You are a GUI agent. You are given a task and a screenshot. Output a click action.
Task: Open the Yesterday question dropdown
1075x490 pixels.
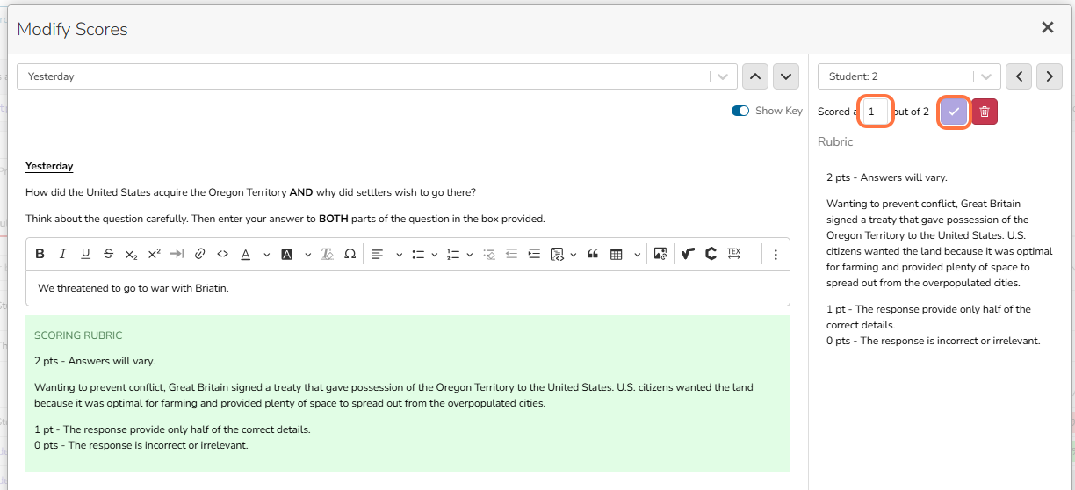[x=376, y=76]
